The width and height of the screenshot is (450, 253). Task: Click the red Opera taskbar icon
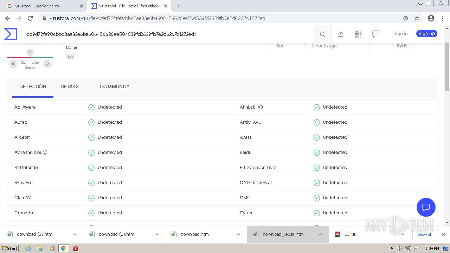[x=75, y=248]
